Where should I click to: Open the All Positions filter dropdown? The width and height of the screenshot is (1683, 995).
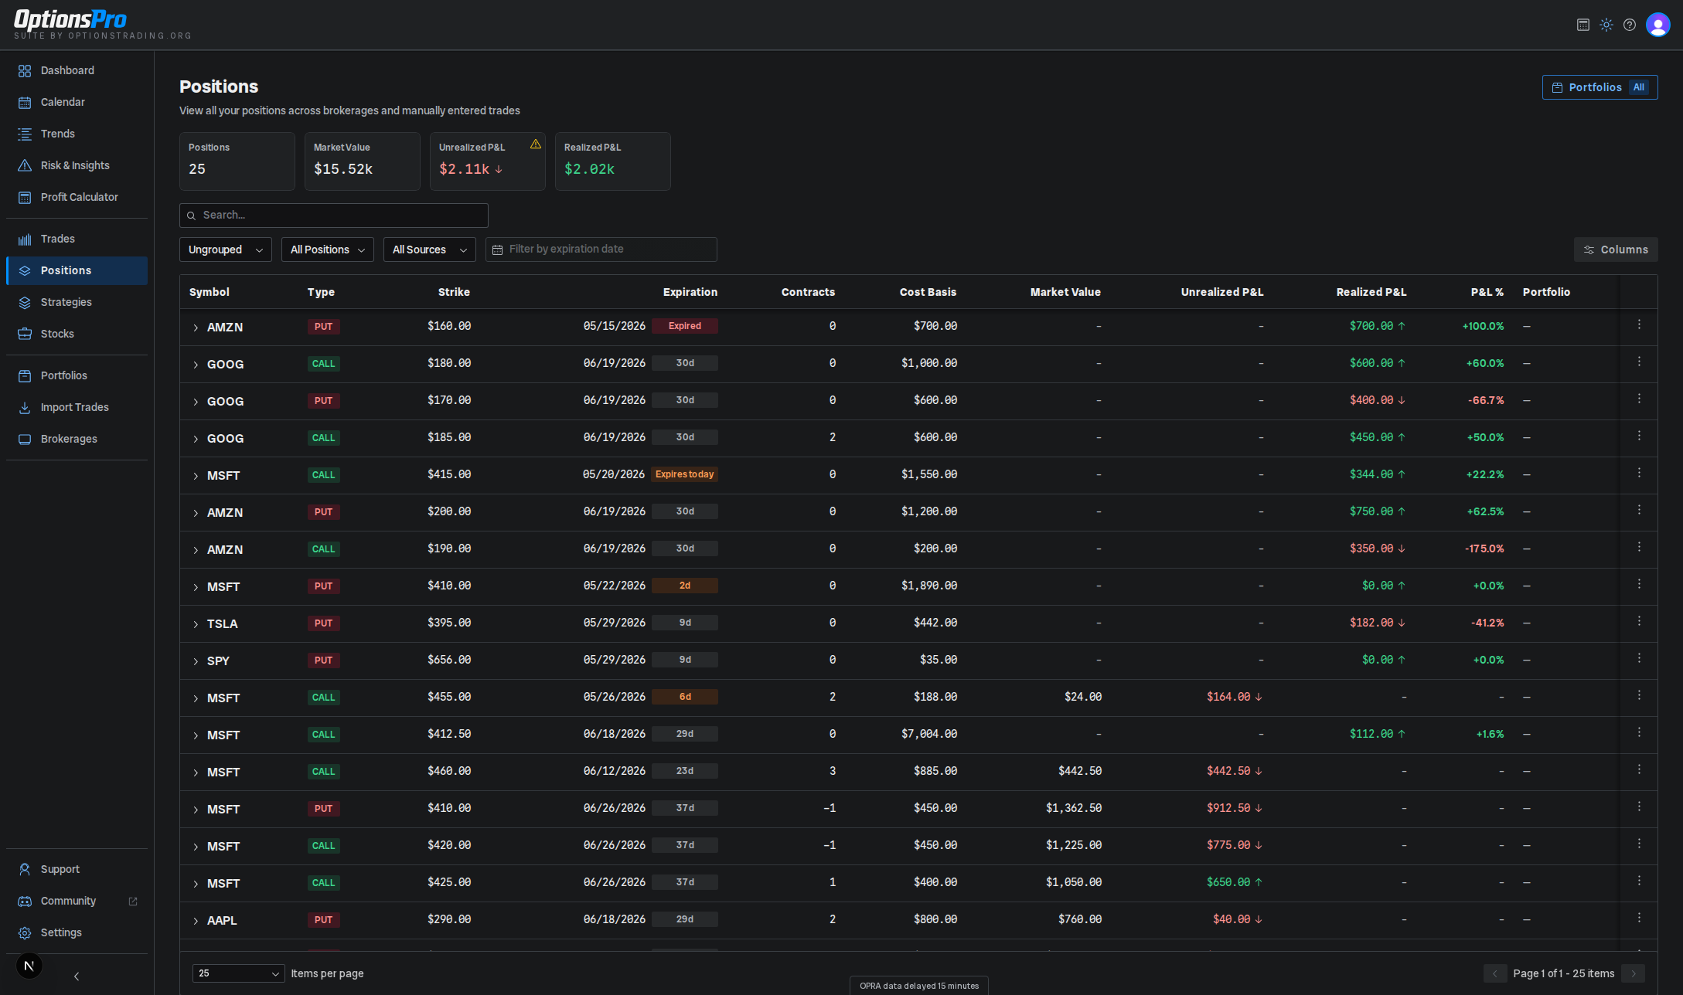(328, 250)
